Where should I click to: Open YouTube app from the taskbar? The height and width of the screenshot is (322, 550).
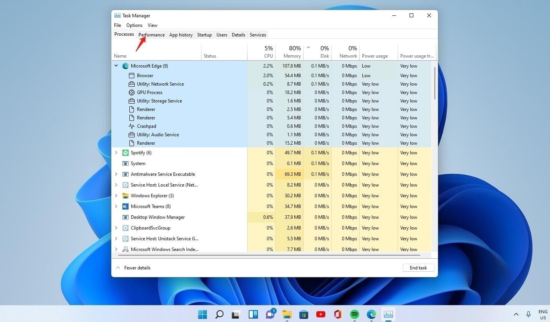coord(321,314)
